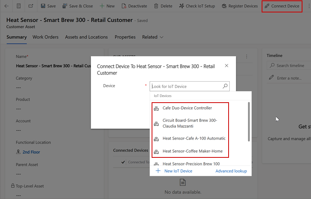Switch to the Properties tab
The image size is (311, 199).
click(125, 37)
